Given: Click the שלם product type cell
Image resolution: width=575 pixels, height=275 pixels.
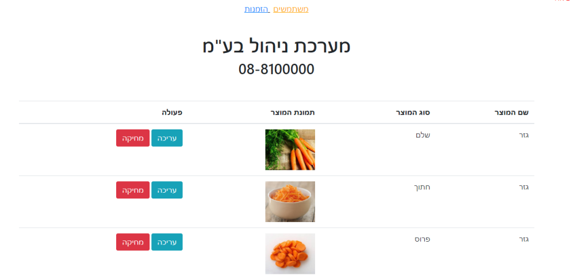Looking at the screenshot, I should tap(423, 136).
